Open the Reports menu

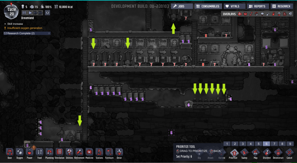point(258,6)
